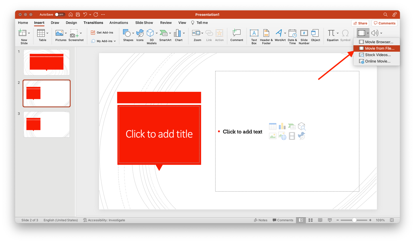This screenshot has width=415, height=243.
Task: Select slide 3 thumbnail in sidebar
Action: click(x=46, y=124)
